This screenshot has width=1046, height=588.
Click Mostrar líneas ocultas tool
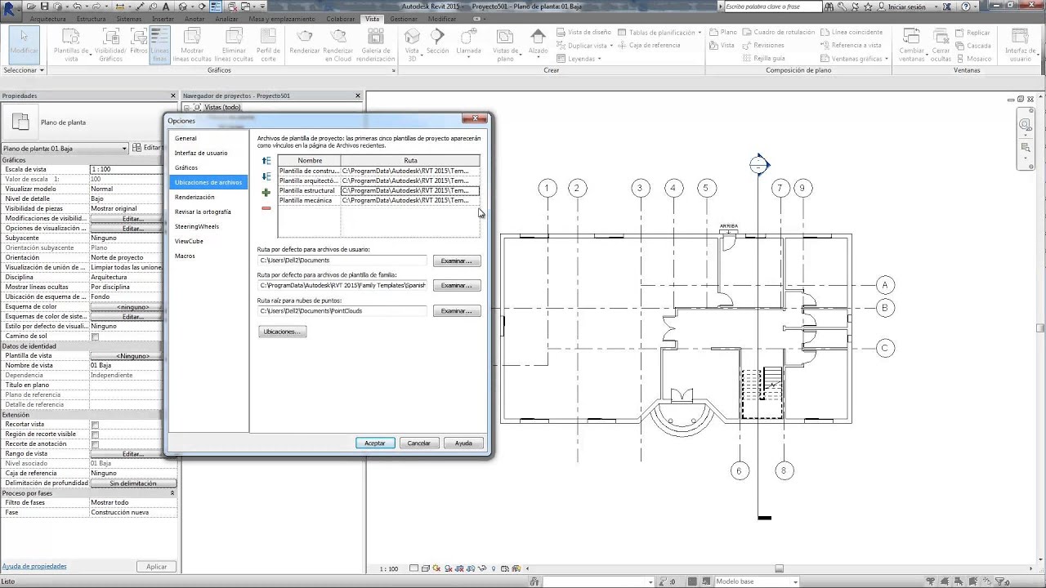coord(192,44)
